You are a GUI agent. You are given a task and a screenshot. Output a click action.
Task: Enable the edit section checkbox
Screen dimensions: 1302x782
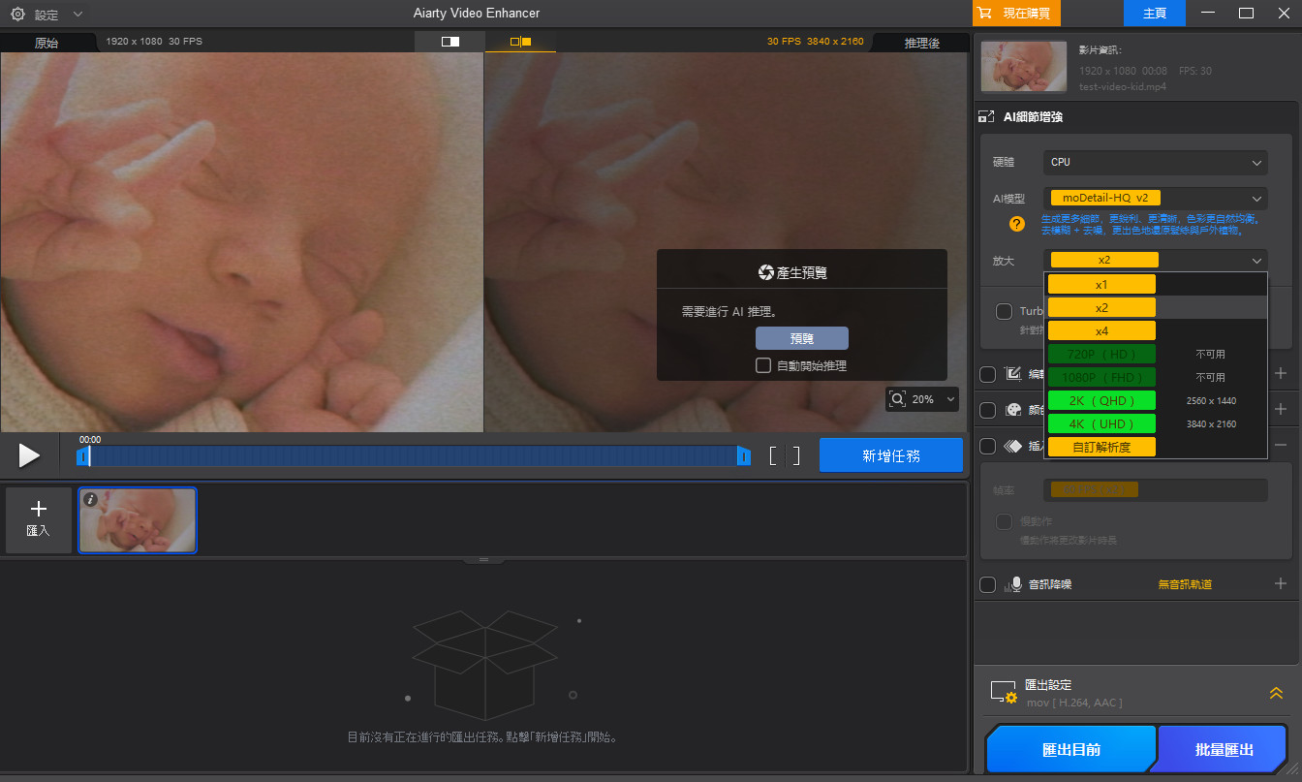pyautogui.click(x=988, y=374)
